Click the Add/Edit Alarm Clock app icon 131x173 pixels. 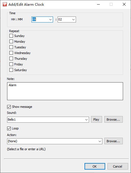[x=5, y=5]
